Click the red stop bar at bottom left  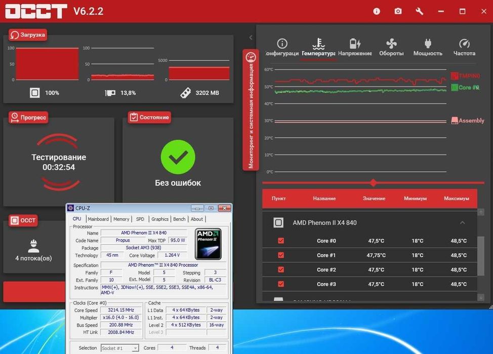(34, 292)
